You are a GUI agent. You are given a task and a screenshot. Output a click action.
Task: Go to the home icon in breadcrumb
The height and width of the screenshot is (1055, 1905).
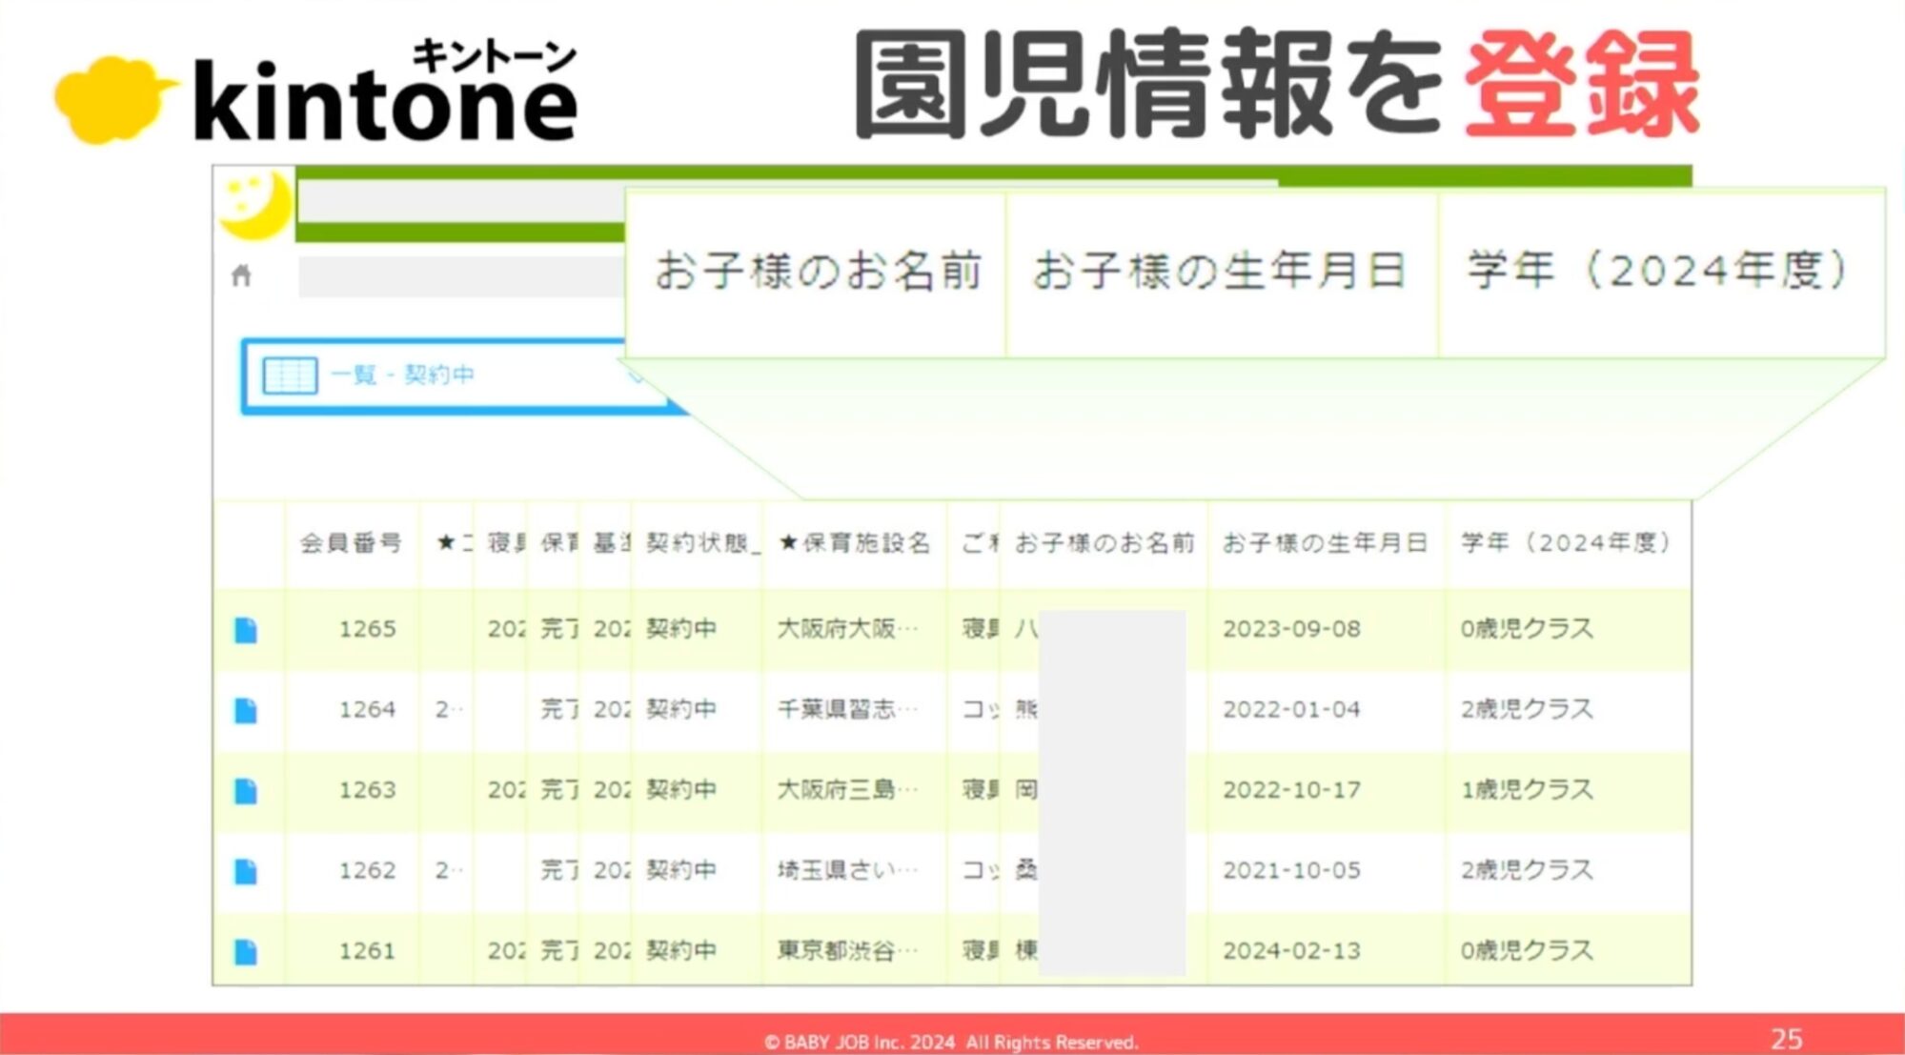point(241,275)
